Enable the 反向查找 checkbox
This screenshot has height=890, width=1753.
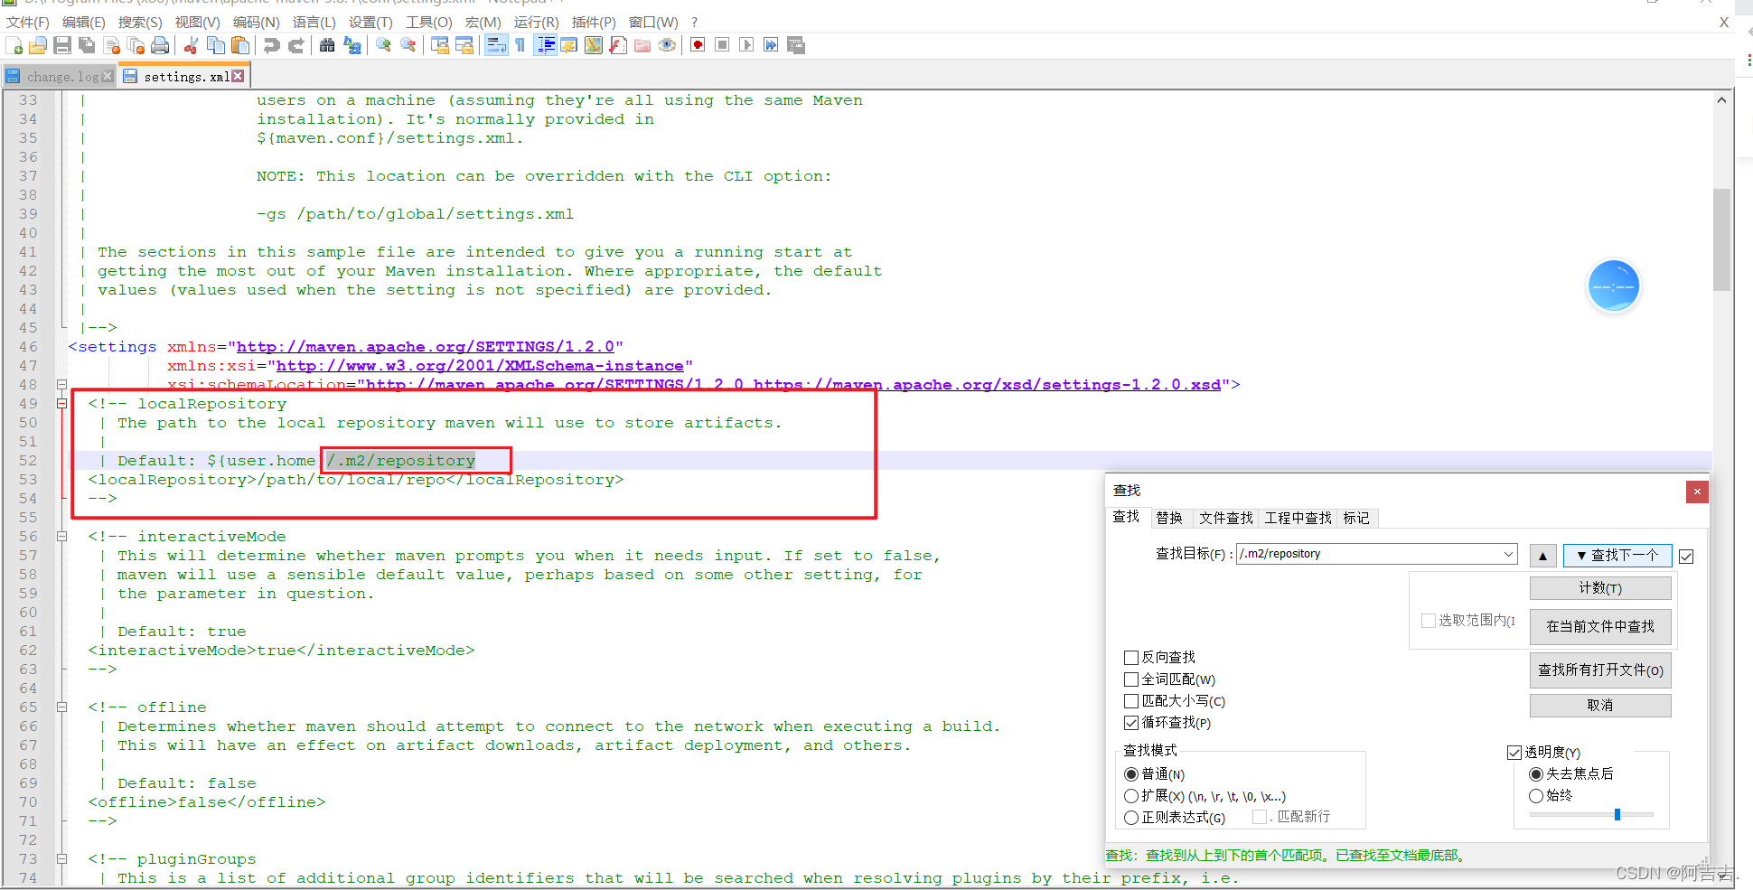(1131, 657)
